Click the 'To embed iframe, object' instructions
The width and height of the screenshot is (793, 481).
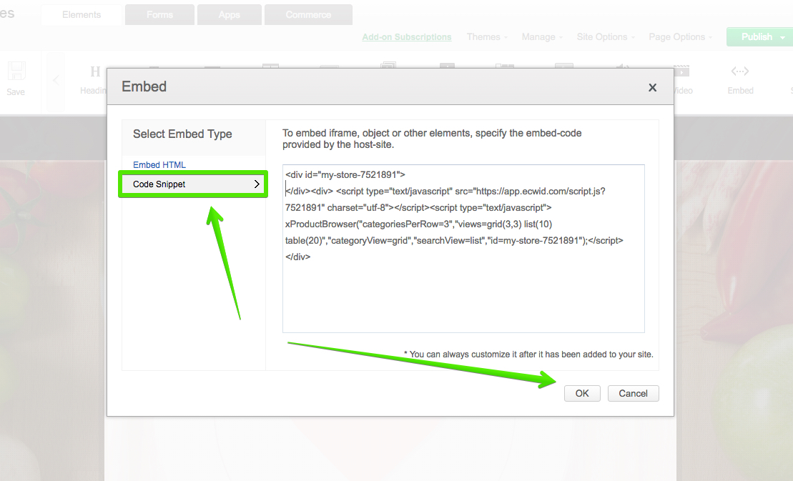click(432, 139)
